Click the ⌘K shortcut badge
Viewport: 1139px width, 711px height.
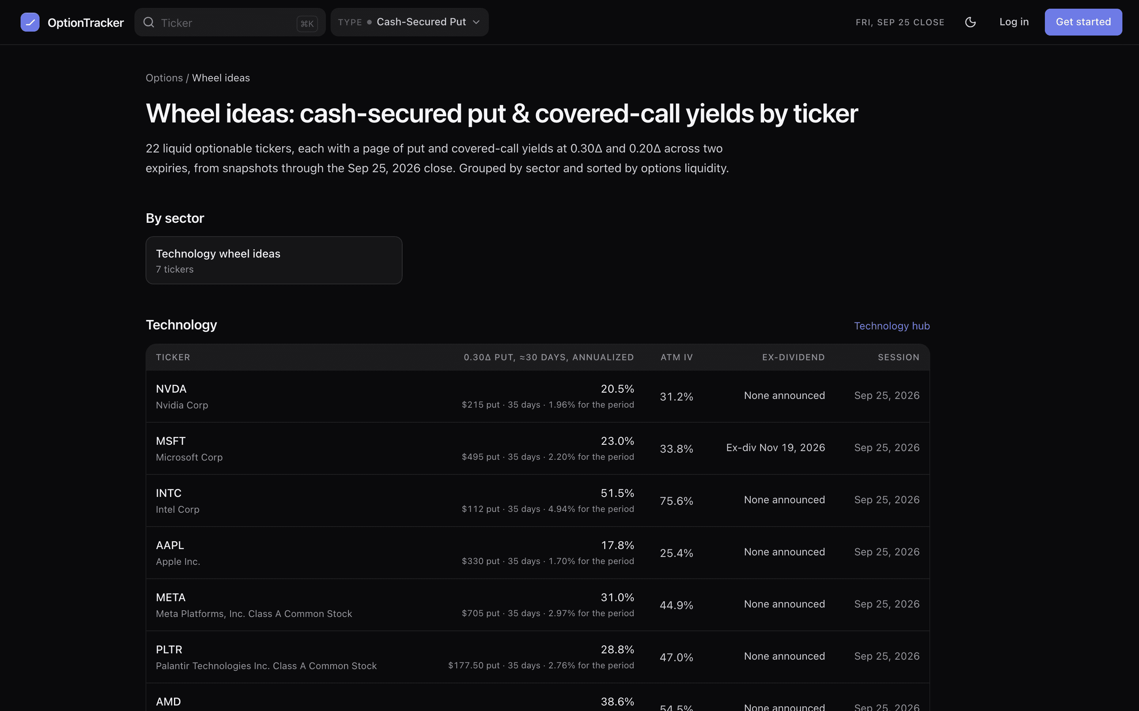coord(307,24)
